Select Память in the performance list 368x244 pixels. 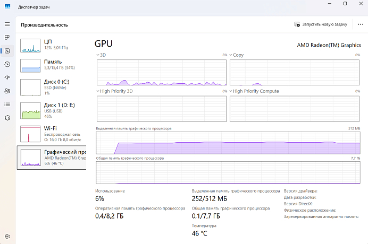point(52,65)
